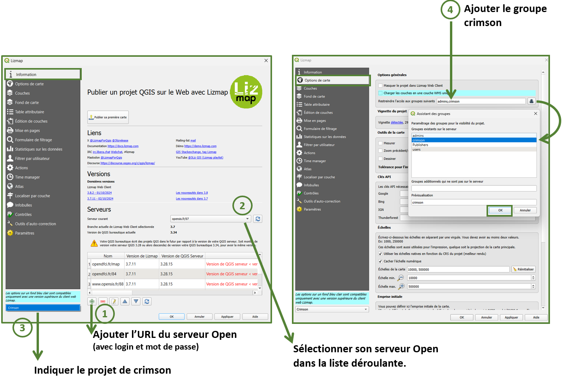
Task: Open the Serveur courant dropdown opensis.fr/07
Action: pyautogui.click(x=211, y=219)
